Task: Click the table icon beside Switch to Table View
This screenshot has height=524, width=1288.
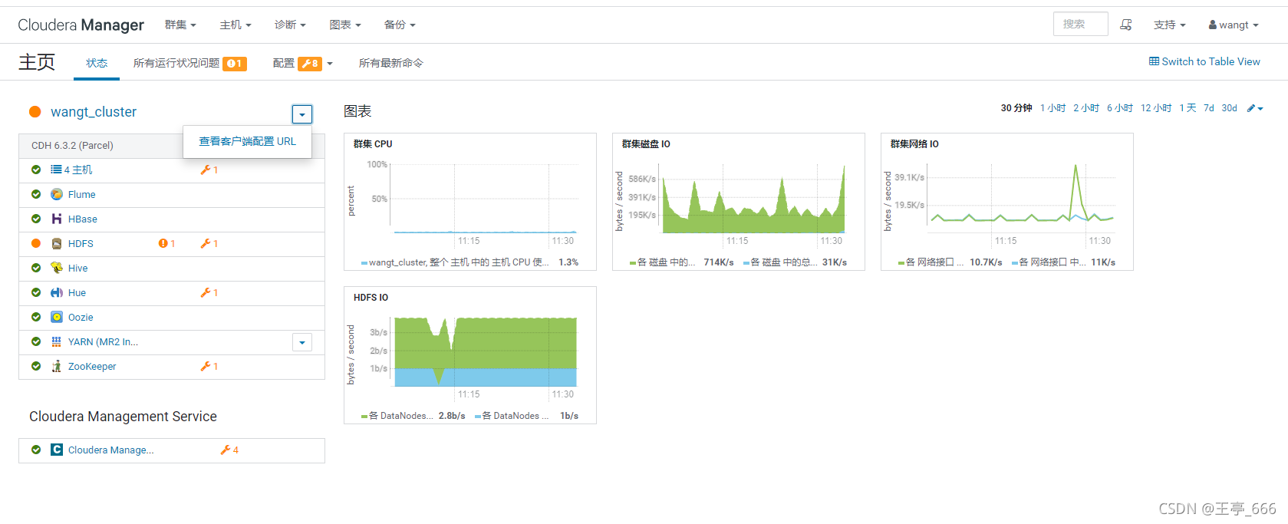Action: coord(1154,61)
